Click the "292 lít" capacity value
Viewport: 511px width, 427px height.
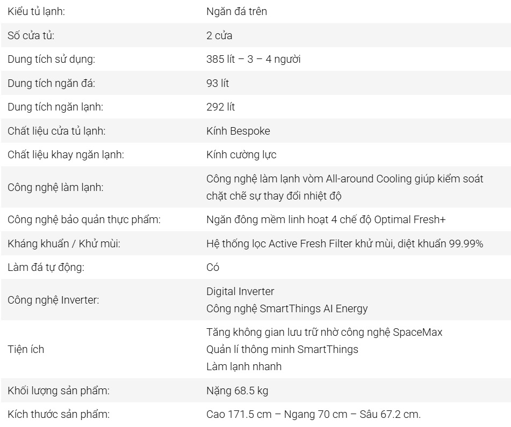[220, 107]
